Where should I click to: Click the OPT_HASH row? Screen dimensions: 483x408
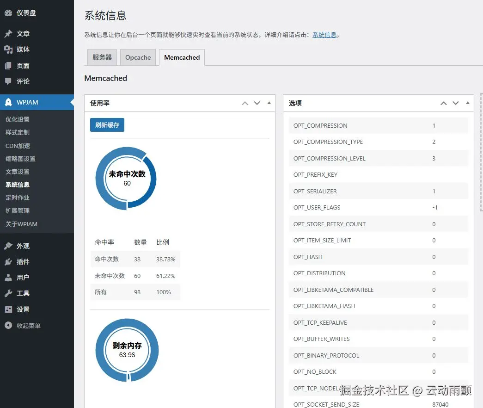tap(378, 257)
